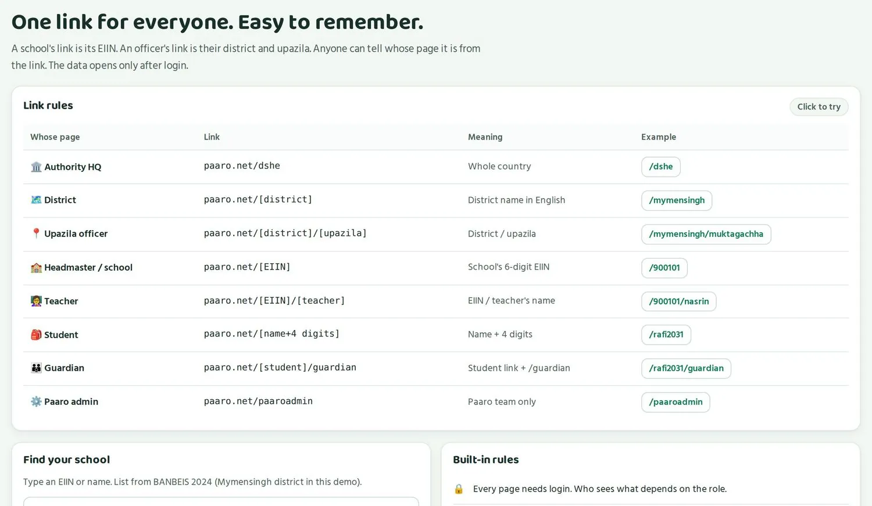
Task: Click the 'Find your school' heading
Action: [66, 460]
